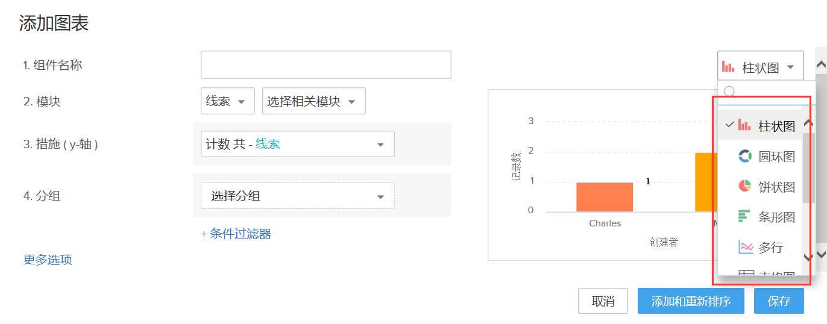Image resolution: width=827 pixels, height=324 pixels.
Task: Click the 保存 button
Action: pos(779,301)
